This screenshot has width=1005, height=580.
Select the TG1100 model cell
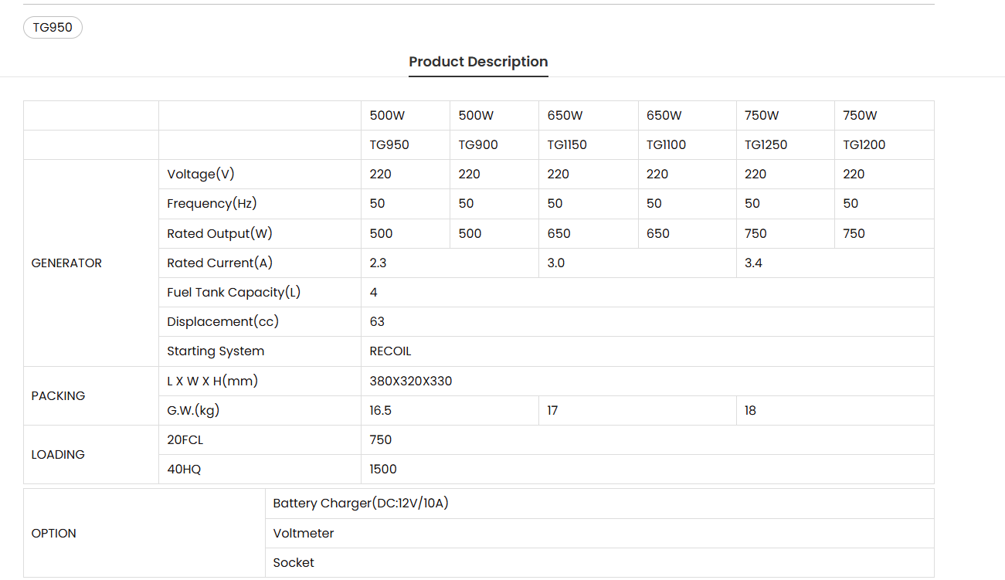coord(666,145)
